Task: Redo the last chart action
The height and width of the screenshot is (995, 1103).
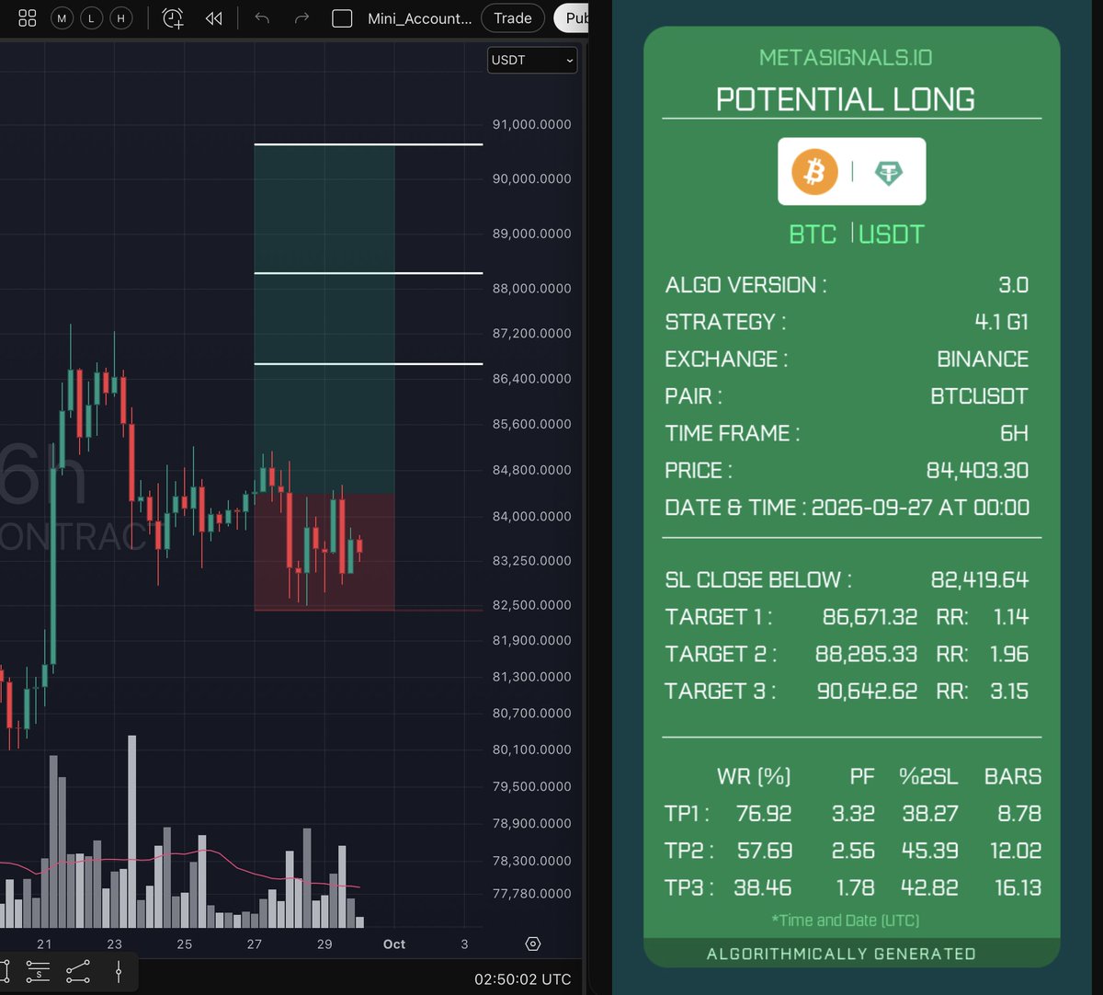Action: click(301, 18)
